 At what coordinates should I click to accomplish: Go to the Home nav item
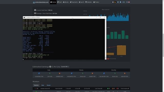click(x=53, y=2)
